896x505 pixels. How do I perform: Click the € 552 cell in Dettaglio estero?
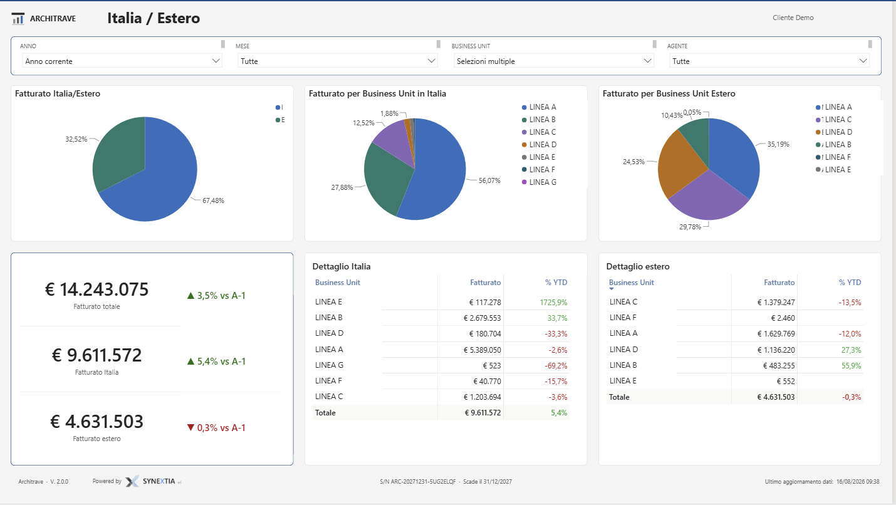(x=786, y=381)
